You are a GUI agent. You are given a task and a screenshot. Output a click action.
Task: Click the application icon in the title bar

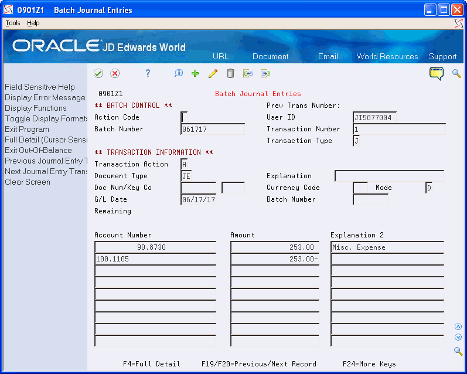pyautogui.click(x=8, y=10)
